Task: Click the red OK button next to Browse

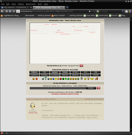Action: coord(99,88)
